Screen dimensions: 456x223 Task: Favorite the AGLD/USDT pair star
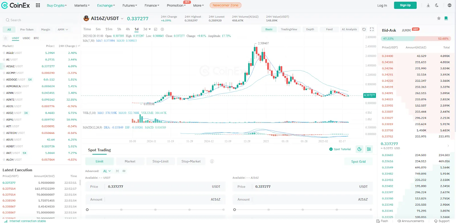pos(4,53)
